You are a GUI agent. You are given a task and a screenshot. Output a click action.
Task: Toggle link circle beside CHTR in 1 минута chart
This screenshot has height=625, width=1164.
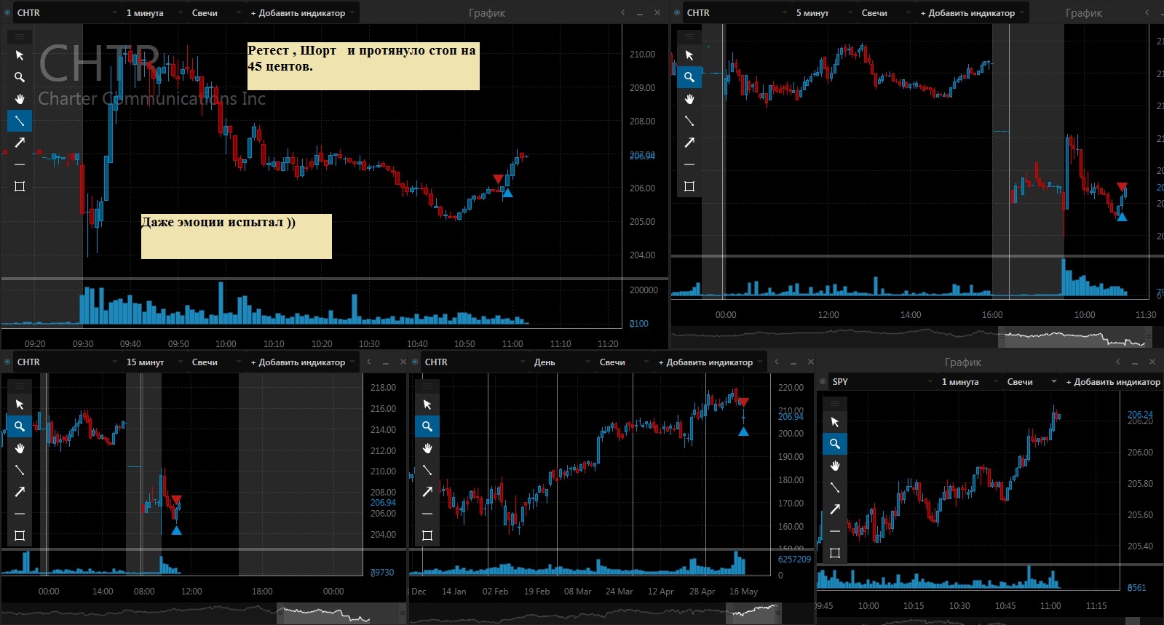point(8,13)
